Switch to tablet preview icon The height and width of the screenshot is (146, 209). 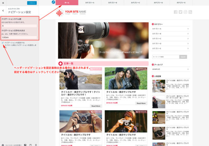[x=31, y=145]
